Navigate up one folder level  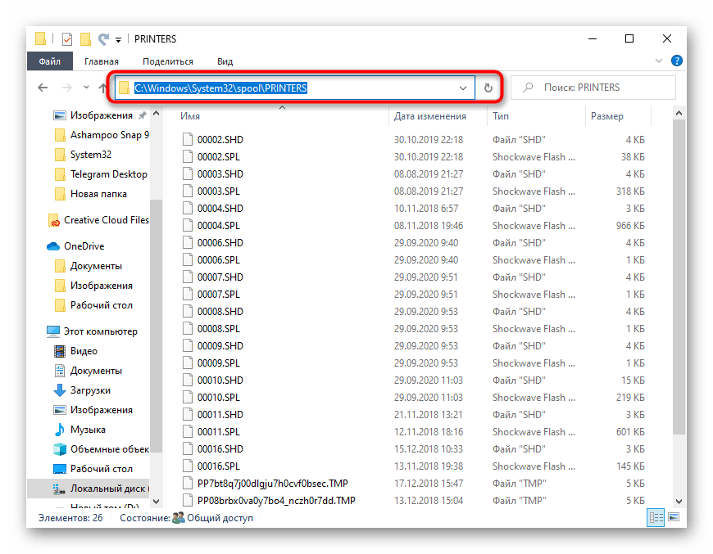(x=104, y=88)
